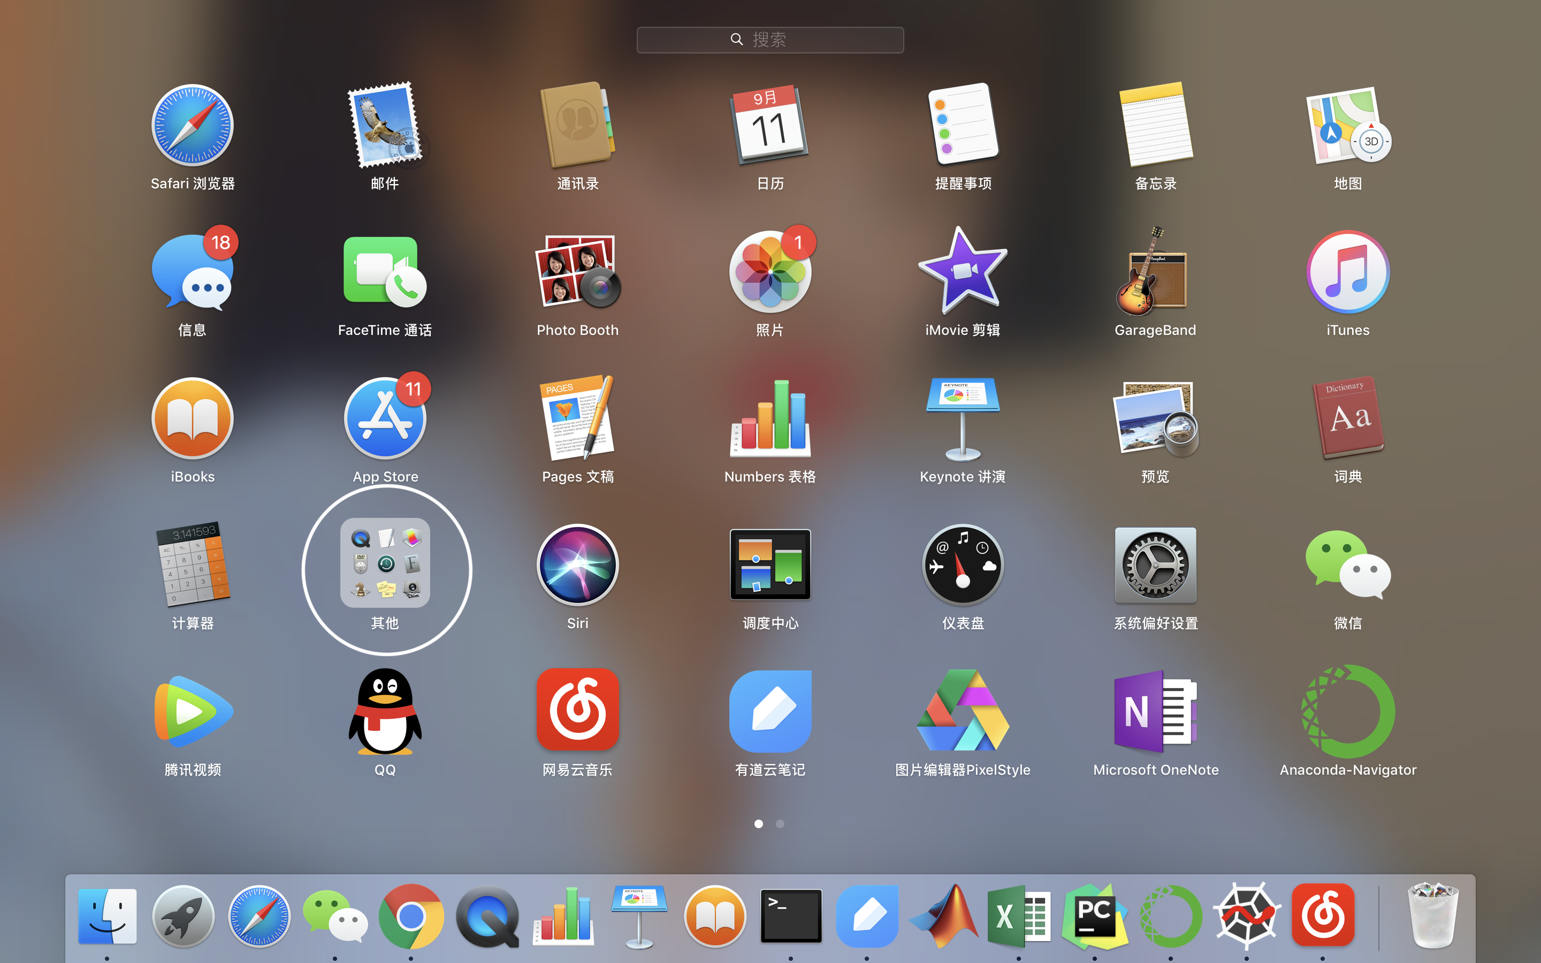Screen dimensions: 1541x963
Task: Open the App Store icon
Action: [385, 418]
